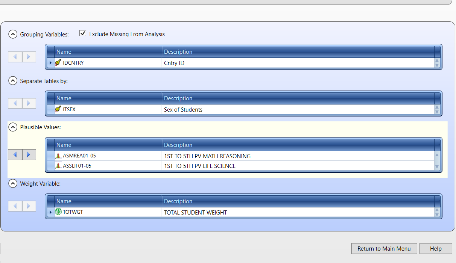This screenshot has width=456, height=263.
Task: Collapse the Weight Variable section
Action: [13, 184]
